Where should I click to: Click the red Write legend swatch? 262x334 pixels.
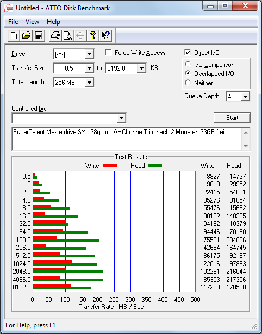pos(110,166)
